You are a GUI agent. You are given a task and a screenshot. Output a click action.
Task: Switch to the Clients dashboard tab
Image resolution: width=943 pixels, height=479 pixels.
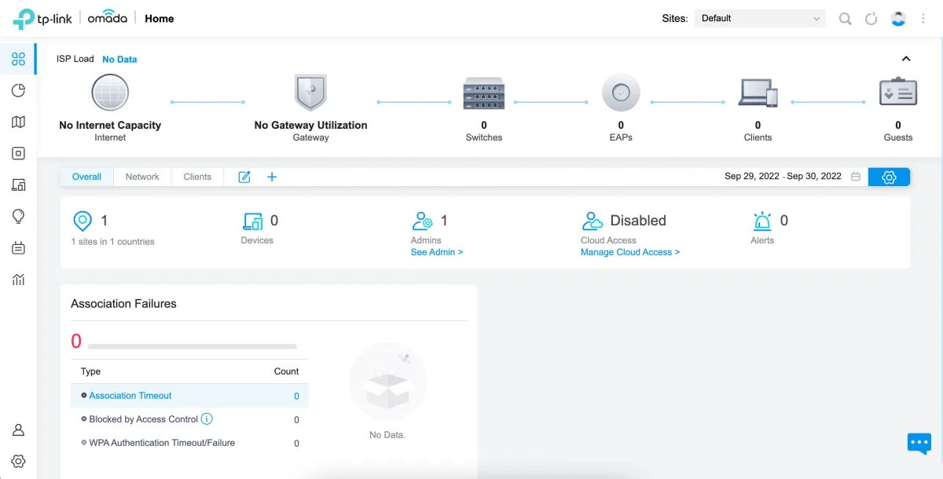197,177
